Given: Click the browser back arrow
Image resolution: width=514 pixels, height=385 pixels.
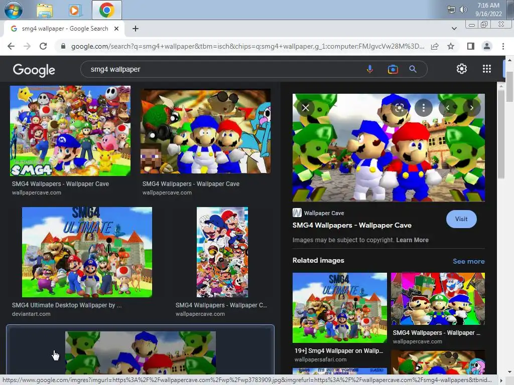Looking at the screenshot, I should pyautogui.click(x=11, y=46).
